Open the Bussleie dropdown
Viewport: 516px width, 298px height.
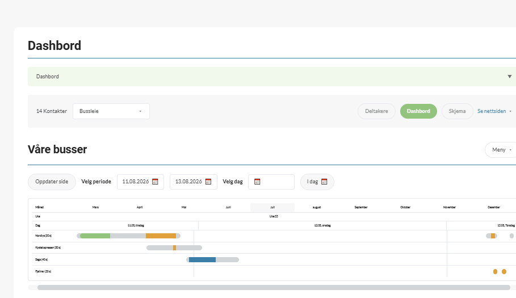pos(111,111)
